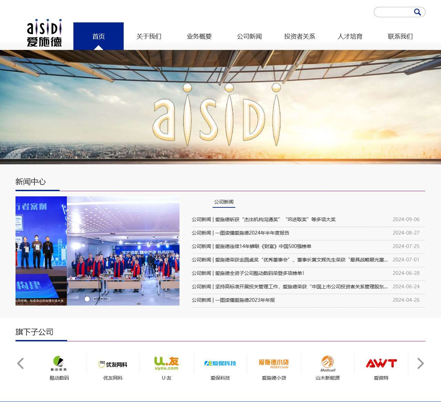Screen dimensions: 441x402
Task: Click the 山木新能源 text label
Action: [328, 378]
